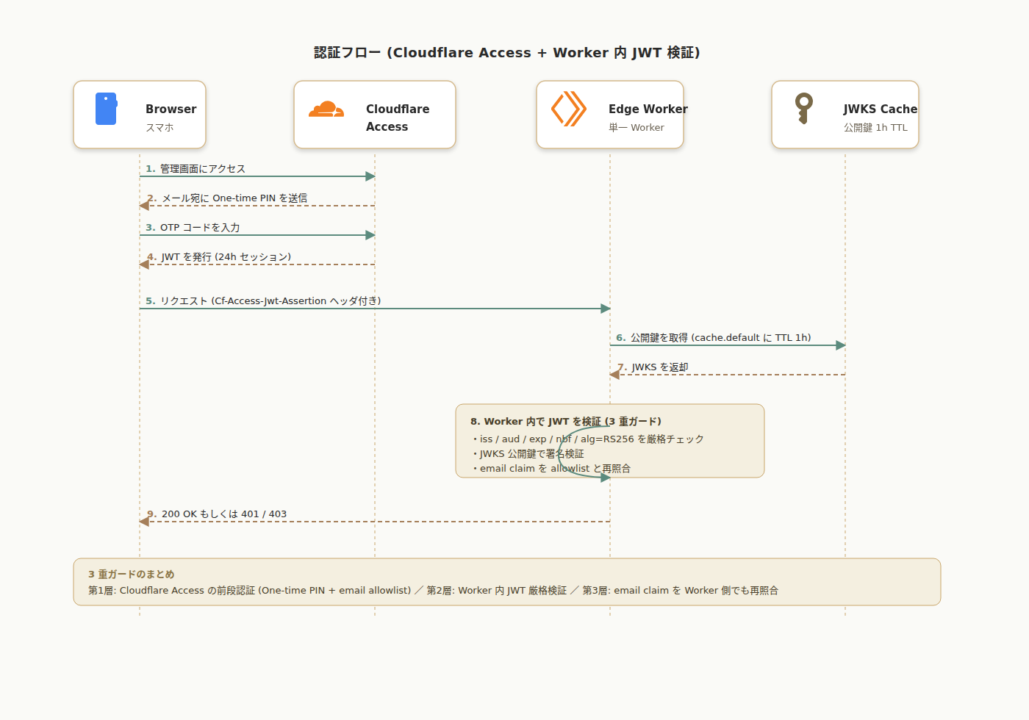Click the heading 3 重ガードのまとめ

click(132, 575)
